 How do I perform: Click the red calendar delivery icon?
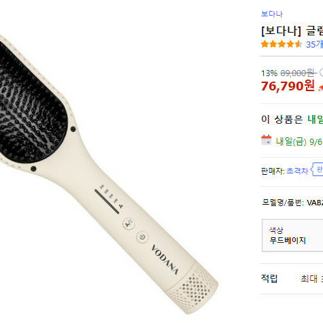point(266,140)
